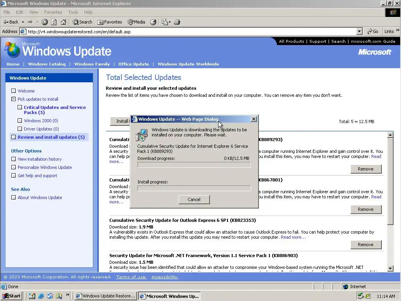Click the updates list scrollbar up arrow
Image resolution: width=401 pixels, height=301 pixels.
390,135
